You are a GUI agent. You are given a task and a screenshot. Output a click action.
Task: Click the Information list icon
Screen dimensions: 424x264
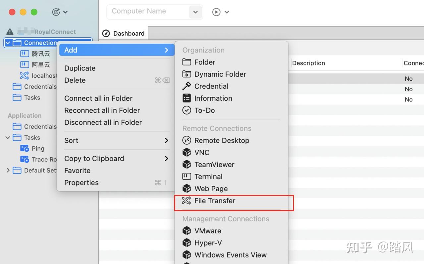[187, 98]
